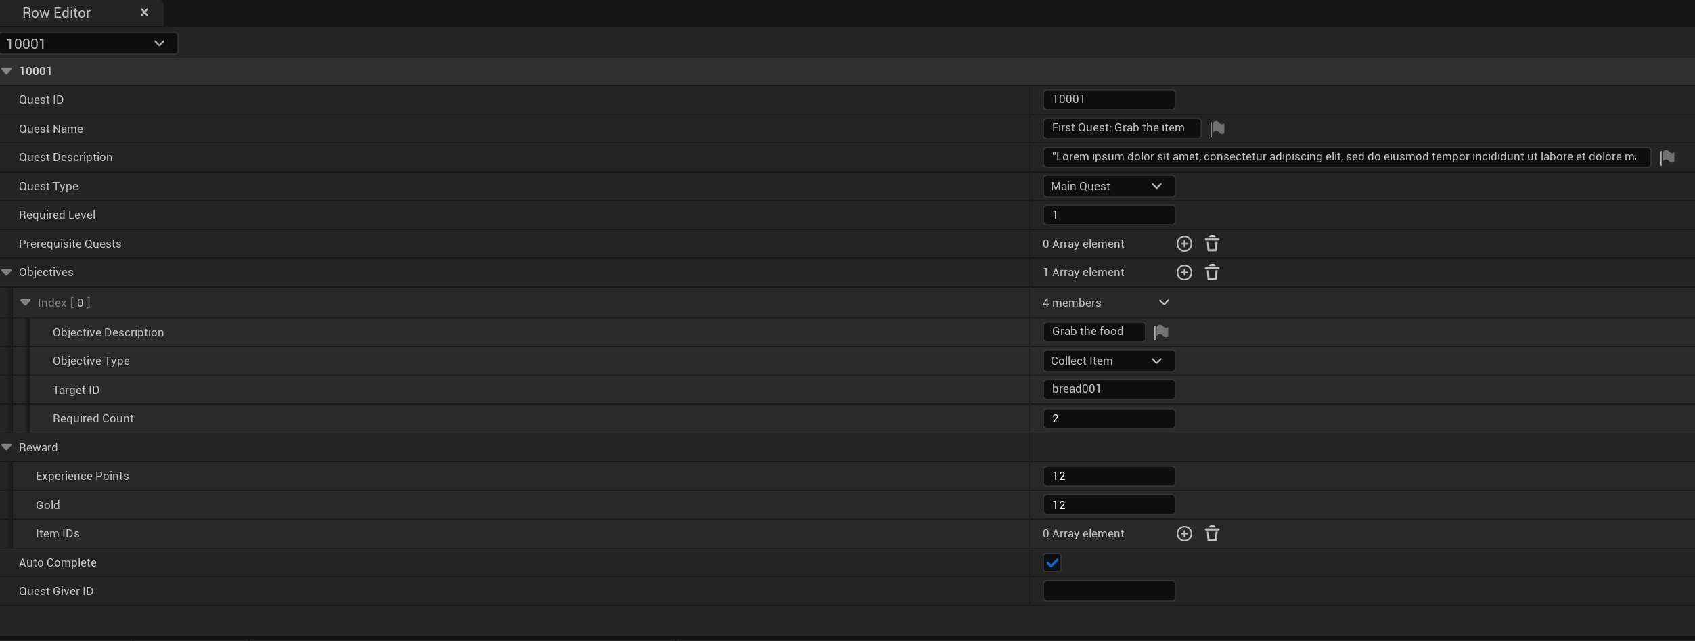This screenshot has width=1695, height=641.
Task: Add element to Objectives array
Action: 1184,272
